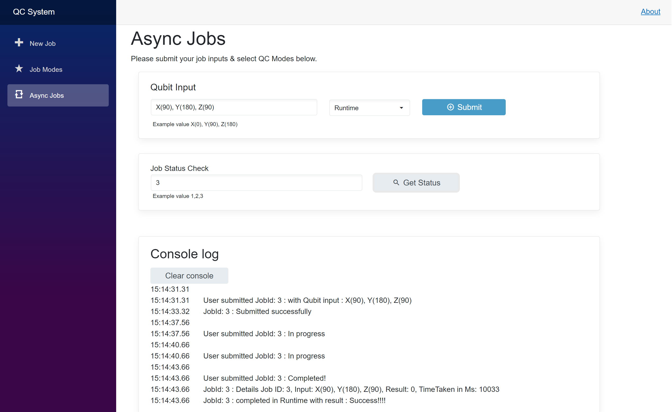Click the plus icon beside New Job
This screenshot has height=412, width=672.
(19, 42)
